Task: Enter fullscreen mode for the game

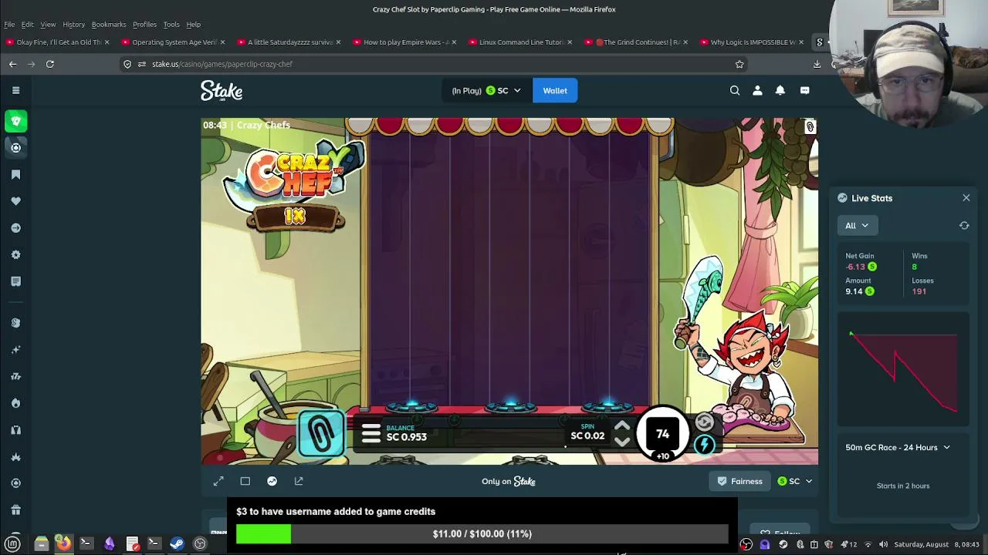Action: (x=218, y=481)
